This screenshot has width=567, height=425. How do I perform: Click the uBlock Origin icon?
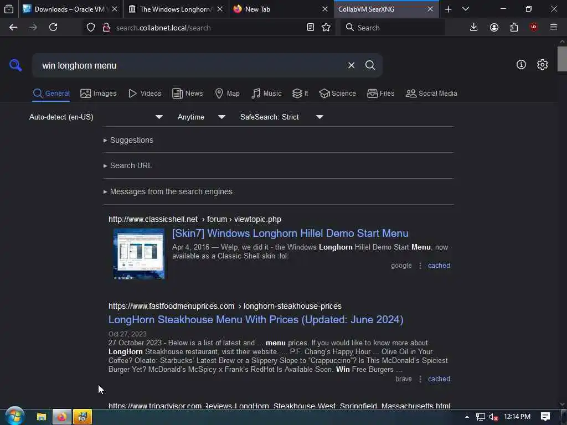[x=534, y=28]
